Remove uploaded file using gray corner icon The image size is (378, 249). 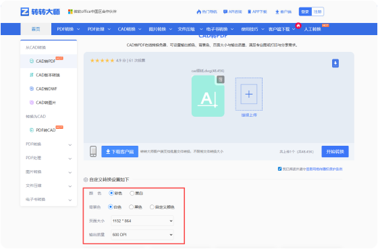pos(220,80)
